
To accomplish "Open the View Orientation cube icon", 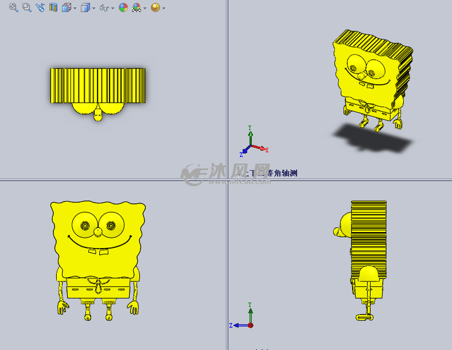I will (x=67, y=7).
